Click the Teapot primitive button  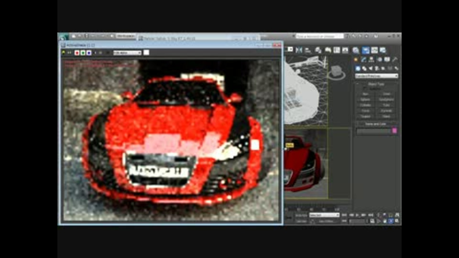click(x=365, y=117)
